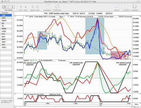141x108 pixels.
Task: Collapse the MACD pane disclosure triangle
Action: pos(15,60)
